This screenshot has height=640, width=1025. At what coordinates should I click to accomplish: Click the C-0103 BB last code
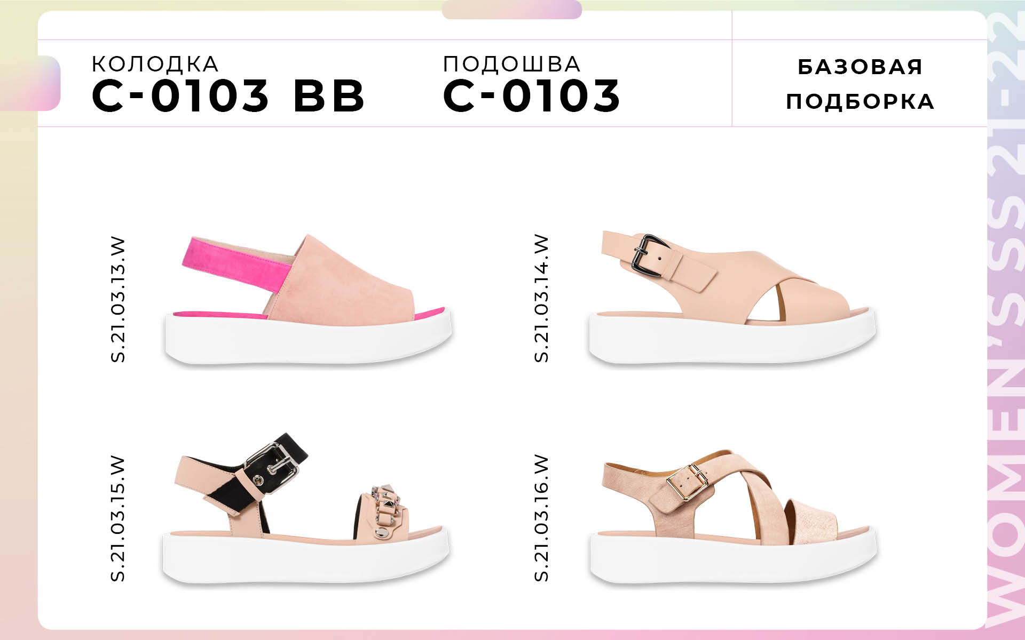[228, 96]
